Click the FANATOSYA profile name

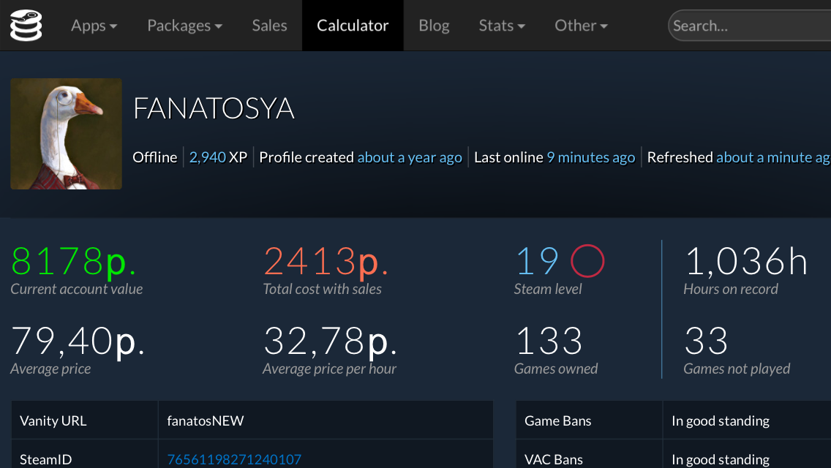(214, 109)
